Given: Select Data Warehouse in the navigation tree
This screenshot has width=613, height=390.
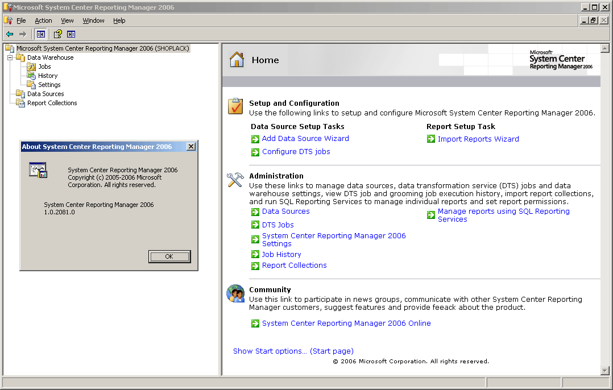Looking at the screenshot, I should [51, 57].
